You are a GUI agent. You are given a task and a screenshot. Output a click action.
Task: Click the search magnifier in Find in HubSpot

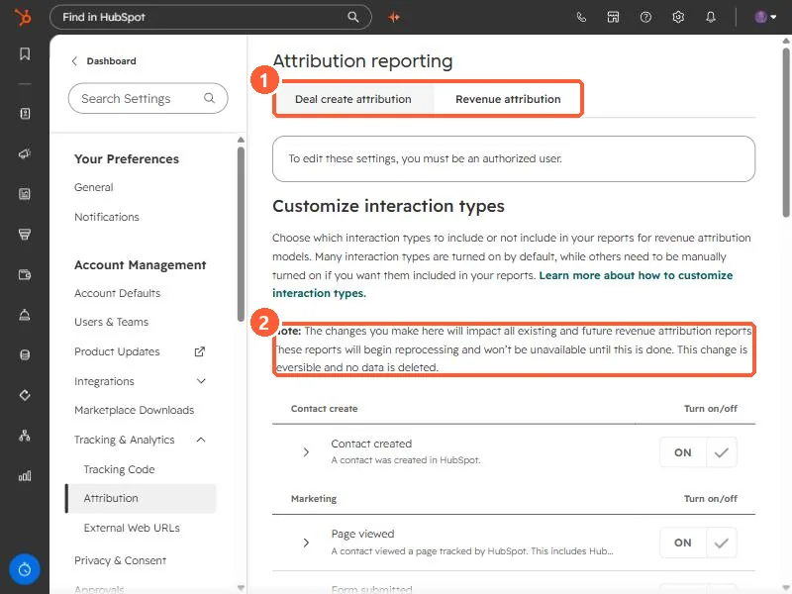[x=353, y=17]
